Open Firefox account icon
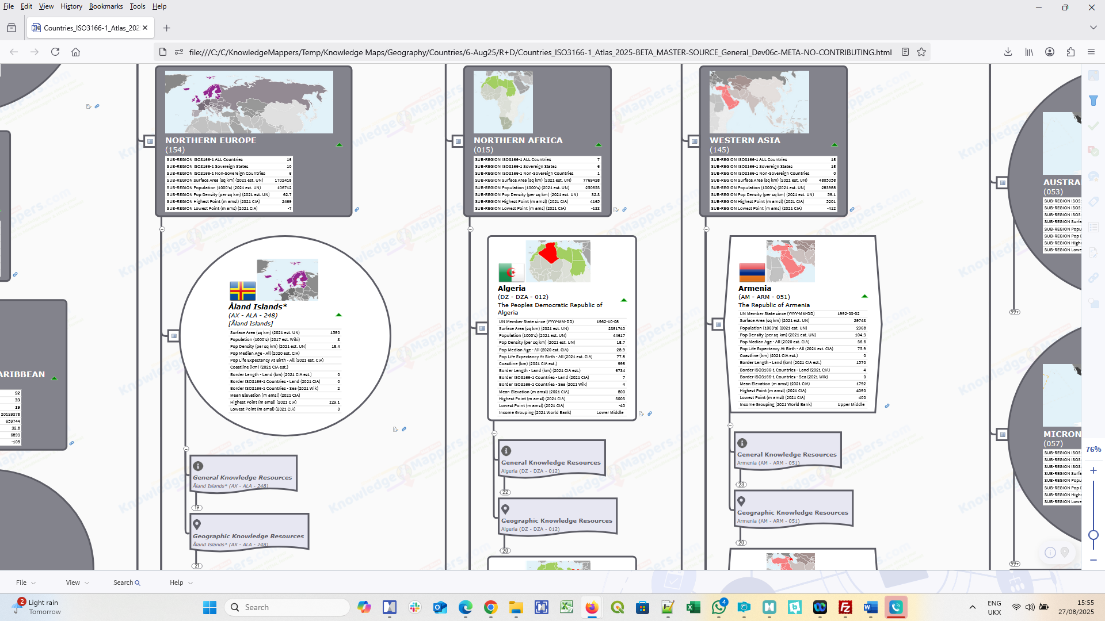This screenshot has height=621, width=1105. [x=1050, y=52]
